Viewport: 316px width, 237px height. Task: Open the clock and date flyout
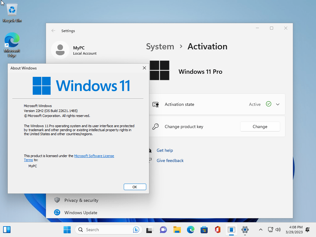(294, 230)
